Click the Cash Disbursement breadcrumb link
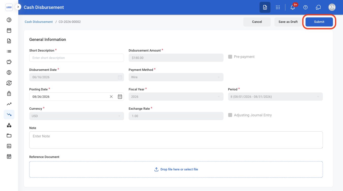Image resolution: width=343 pixels, height=191 pixels. click(39, 22)
